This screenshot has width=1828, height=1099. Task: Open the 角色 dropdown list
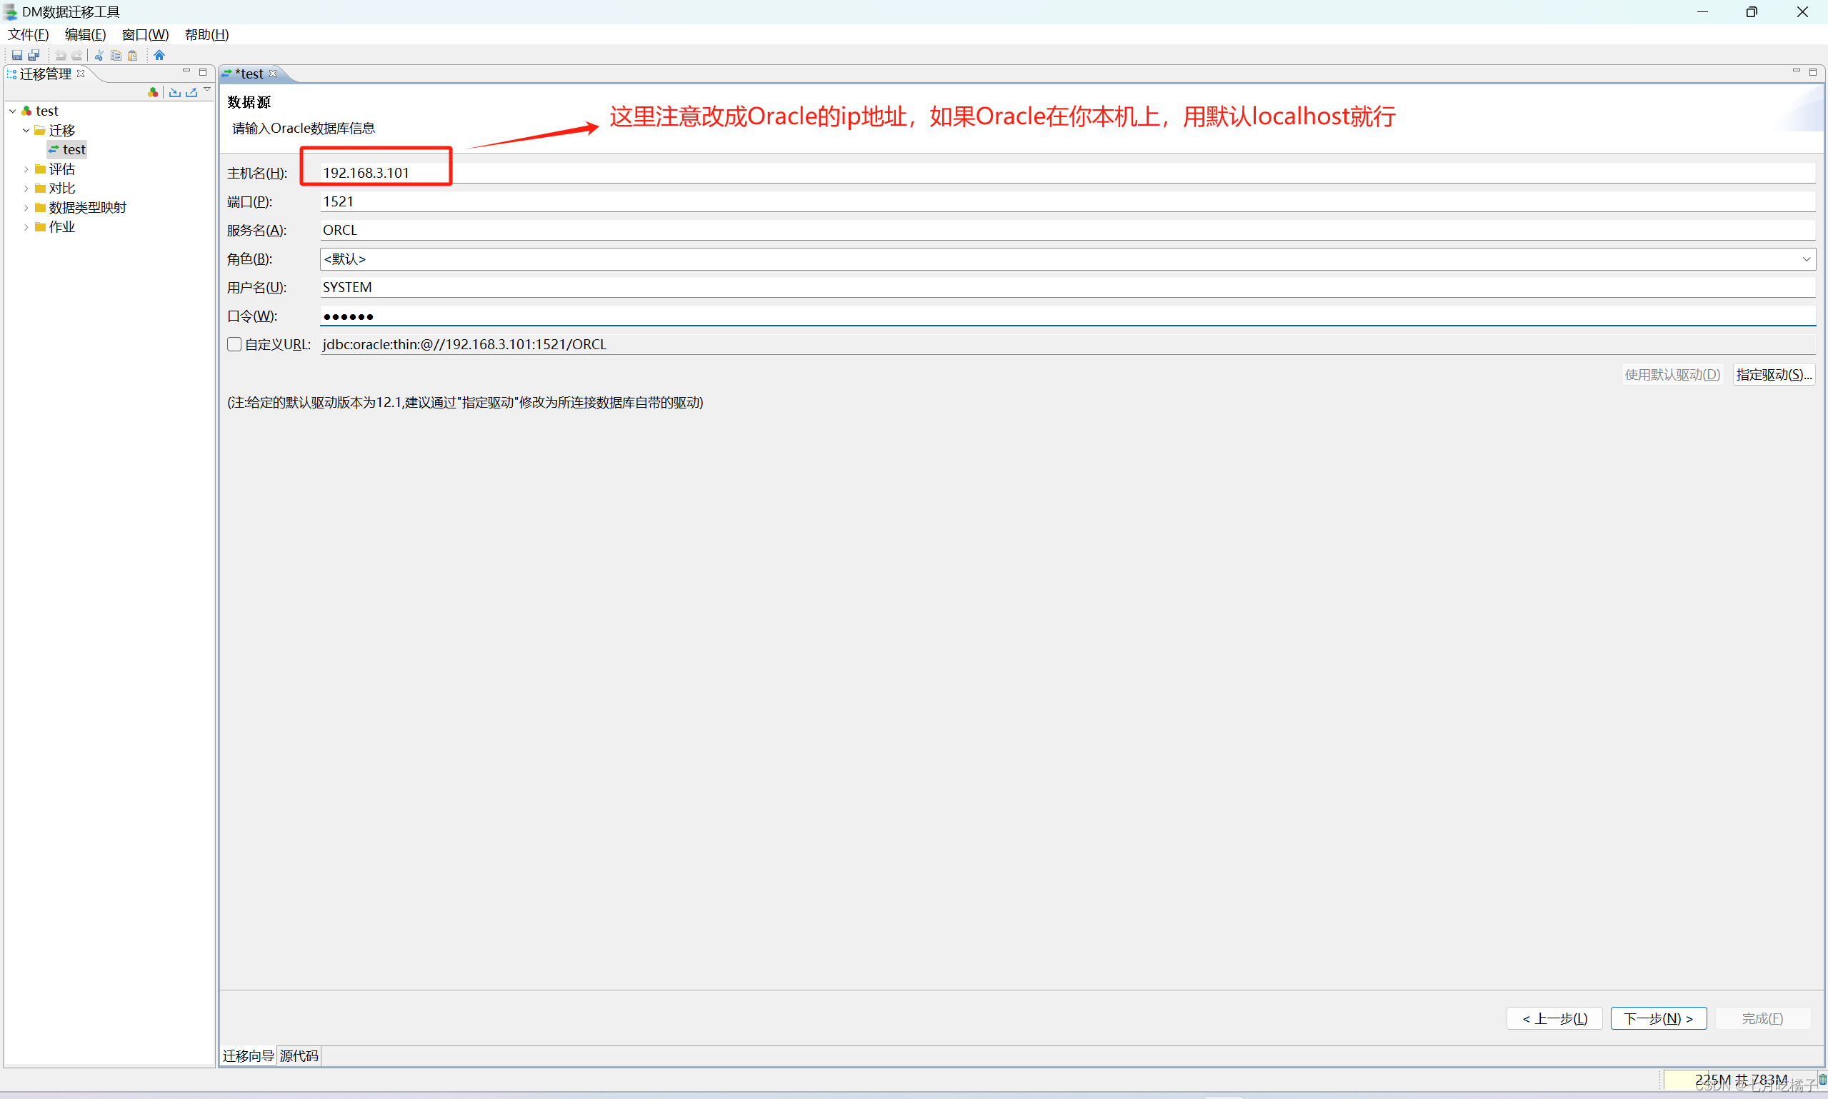[1806, 259]
